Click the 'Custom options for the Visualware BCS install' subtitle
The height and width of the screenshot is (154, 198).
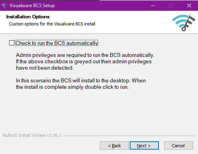[52, 24]
